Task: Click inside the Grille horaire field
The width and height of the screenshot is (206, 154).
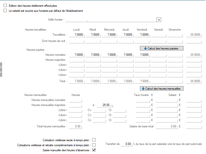Action: pos(111,20)
